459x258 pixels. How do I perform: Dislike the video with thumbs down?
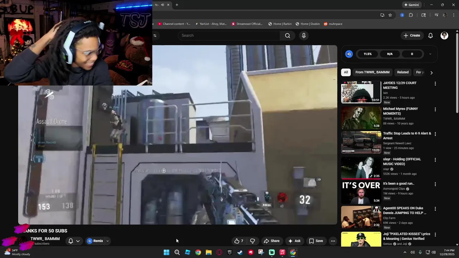[252, 241]
